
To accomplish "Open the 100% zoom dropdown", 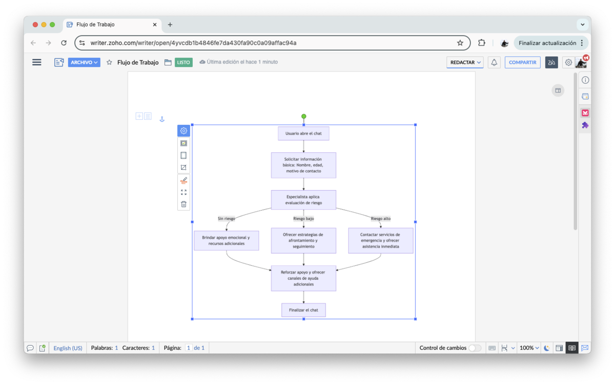I will tap(529, 348).
